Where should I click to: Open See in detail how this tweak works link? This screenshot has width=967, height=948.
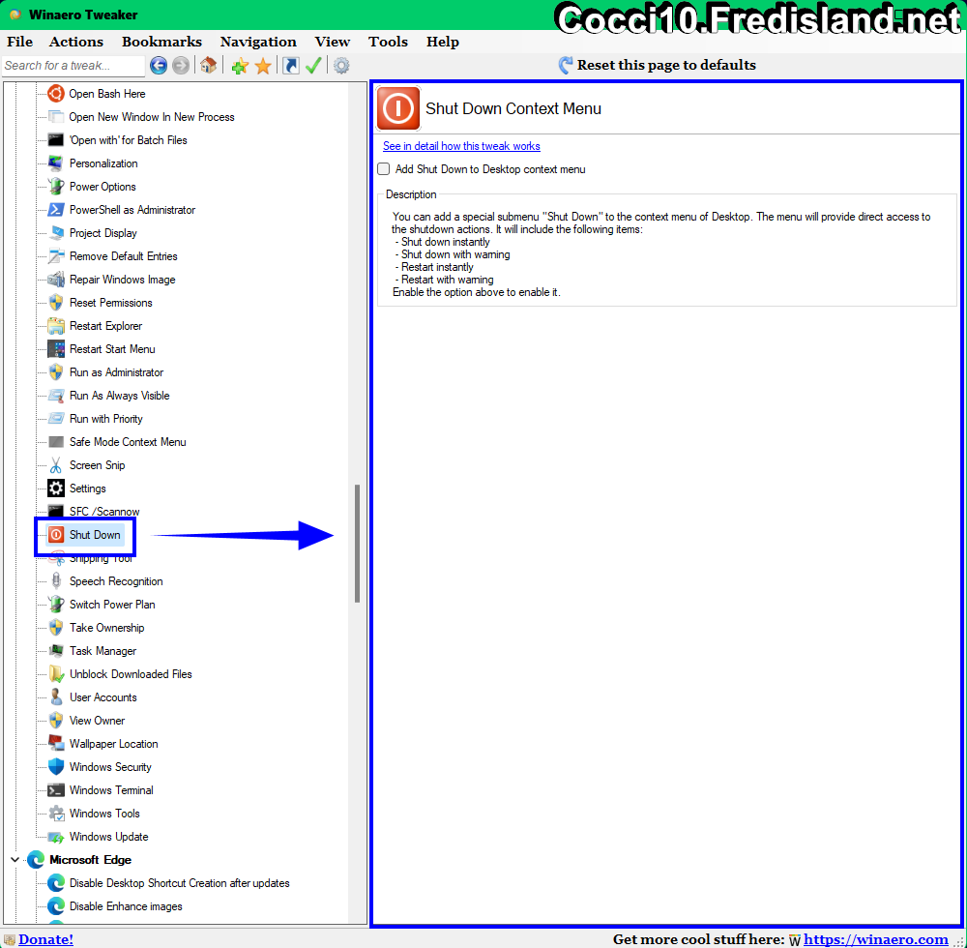[x=461, y=146]
